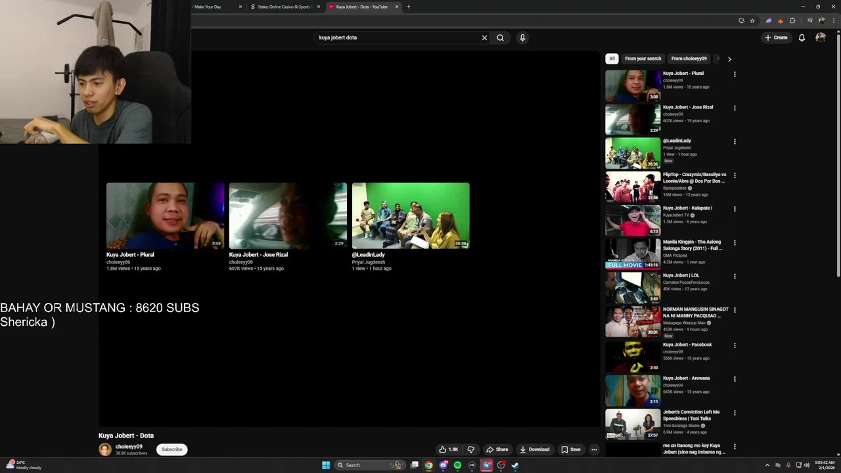This screenshot has height=473, width=841.
Task: Subscribe to choieeyy09 channel
Action: 172,449
